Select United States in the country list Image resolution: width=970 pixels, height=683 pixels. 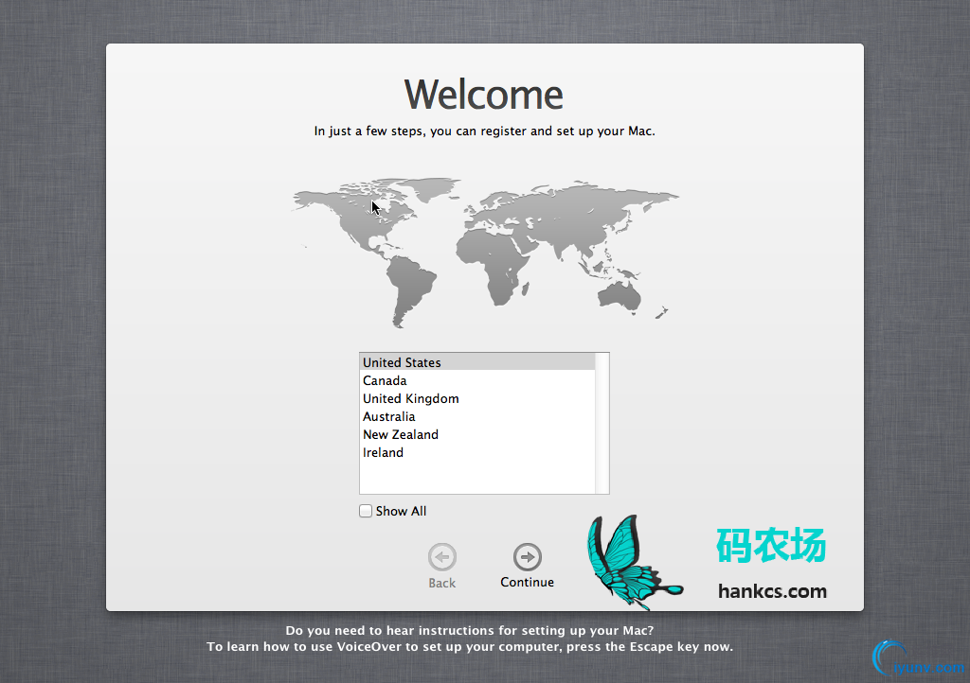(477, 362)
